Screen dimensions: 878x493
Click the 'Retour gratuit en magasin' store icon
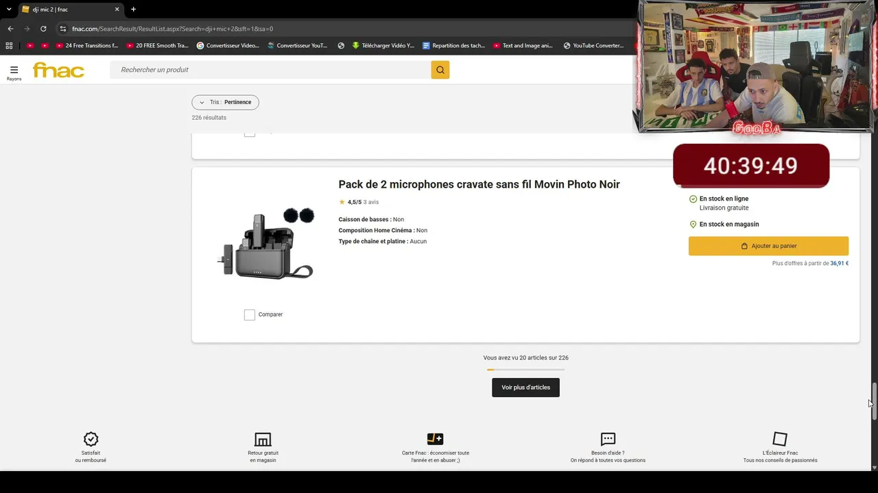coord(263,439)
